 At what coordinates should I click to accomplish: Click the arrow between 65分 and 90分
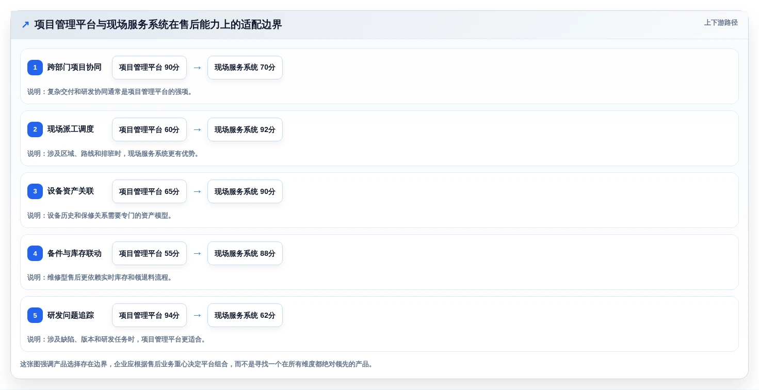[197, 191]
